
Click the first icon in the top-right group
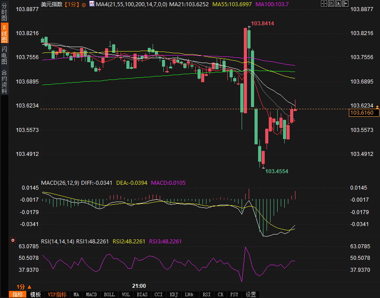click(x=323, y=3)
